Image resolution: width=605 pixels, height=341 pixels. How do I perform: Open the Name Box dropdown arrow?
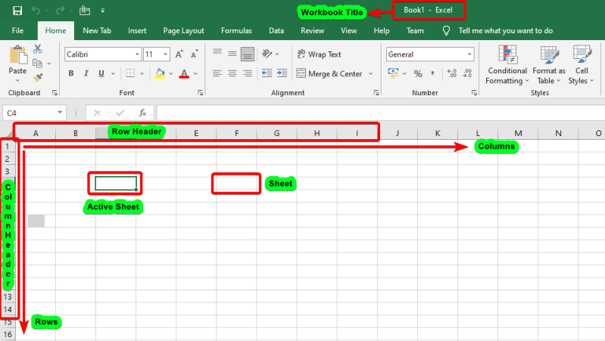(60, 113)
